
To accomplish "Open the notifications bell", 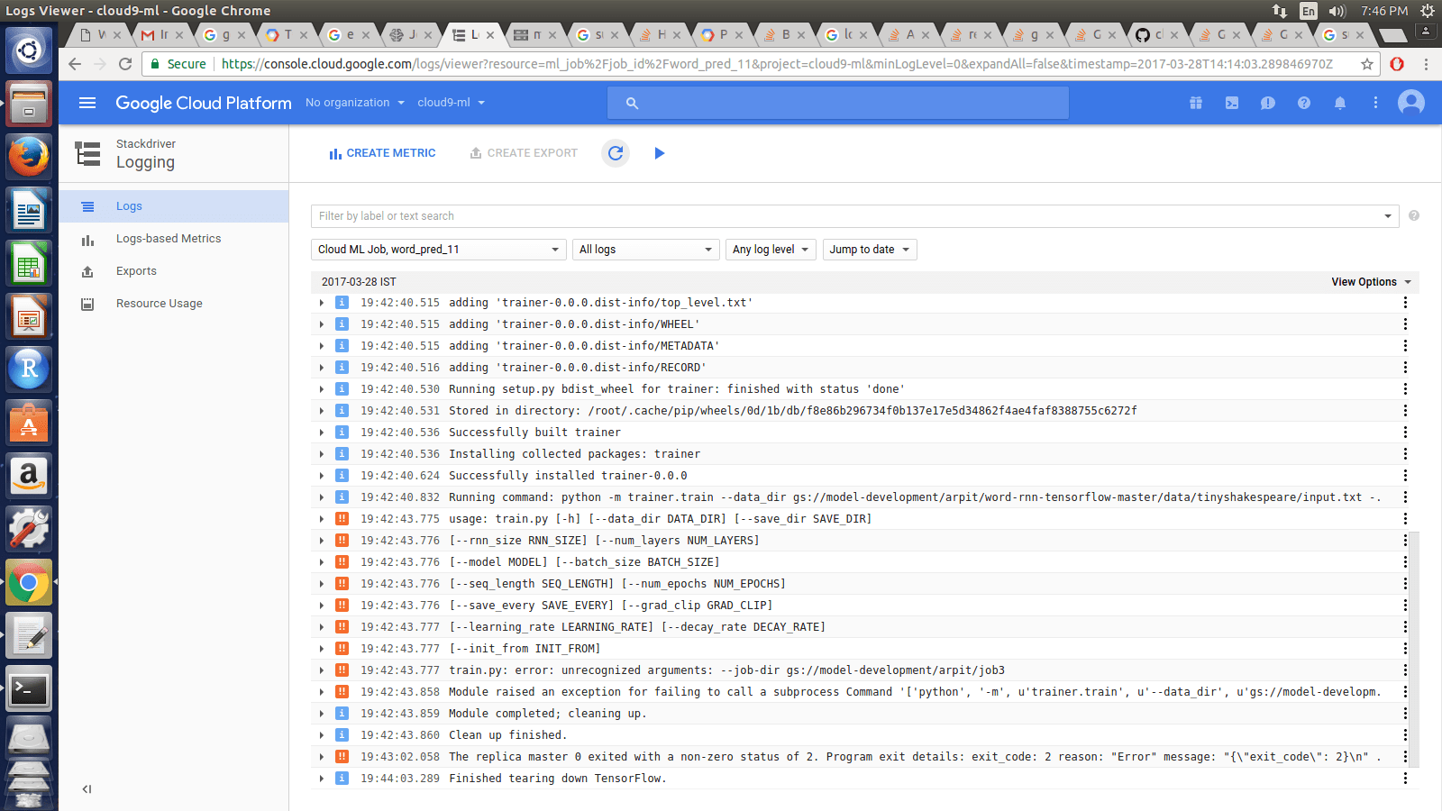I will 1340,103.
